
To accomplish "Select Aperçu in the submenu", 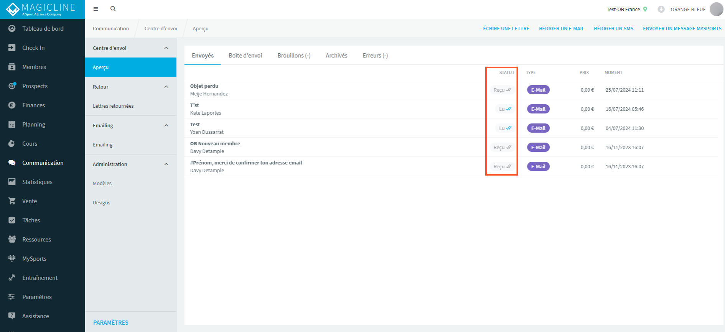I will [131, 67].
